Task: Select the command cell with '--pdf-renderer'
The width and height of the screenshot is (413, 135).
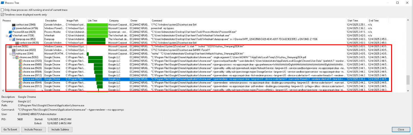Action: coord(248,86)
